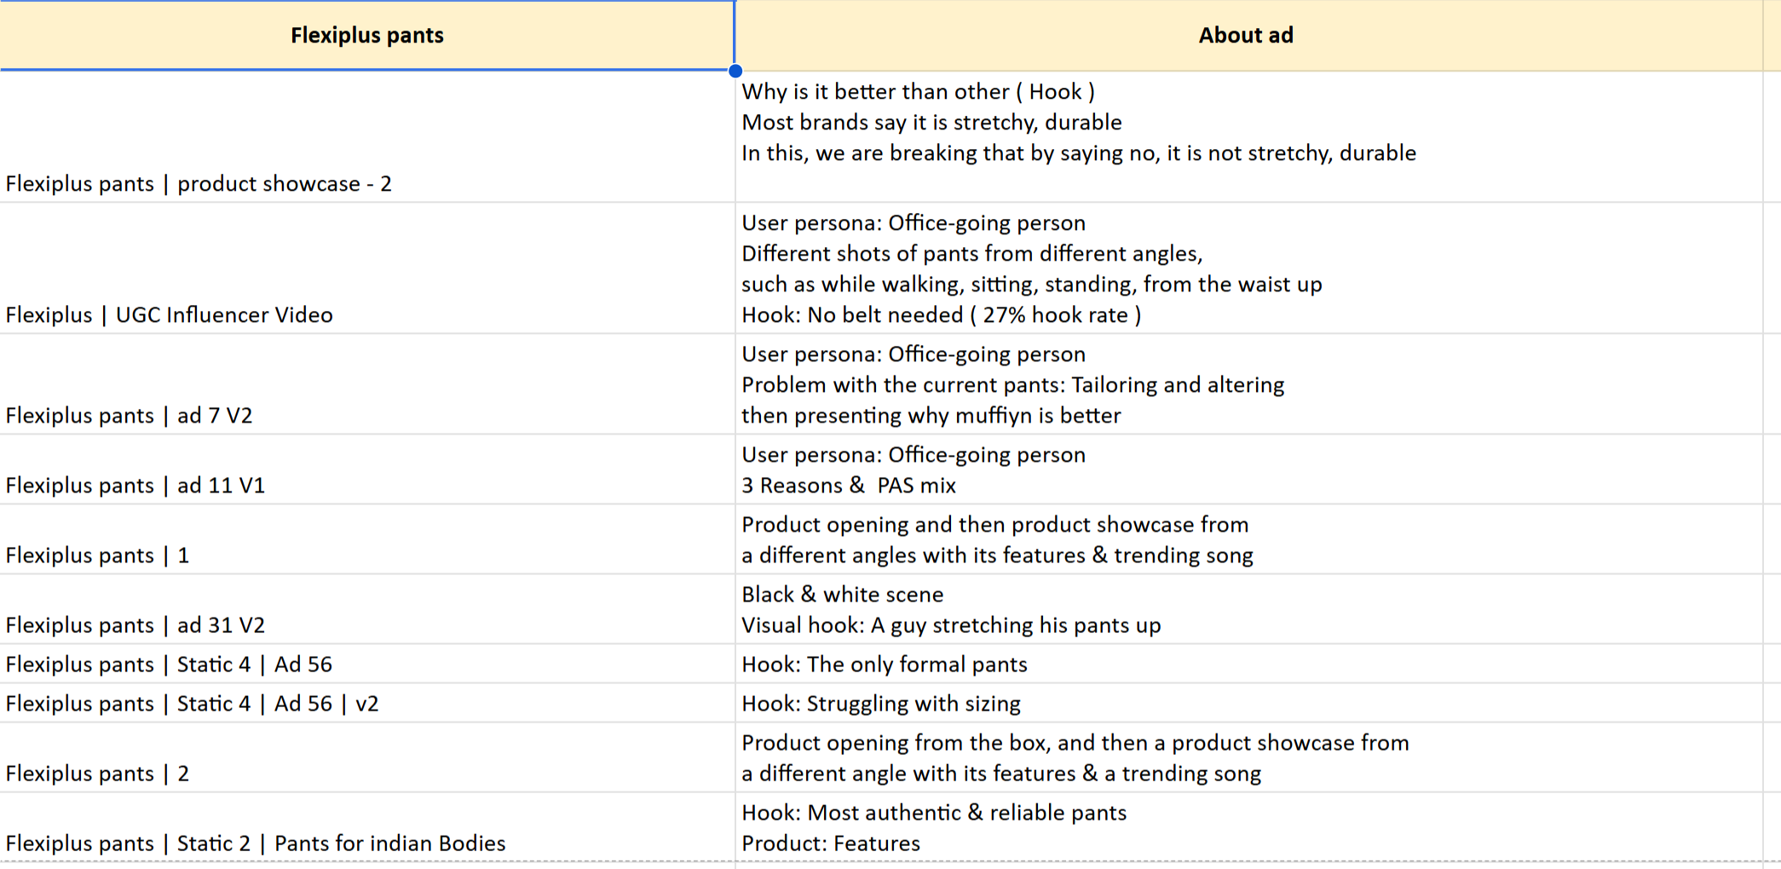Select the 'About ad' header cell

[x=1246, y=35]
